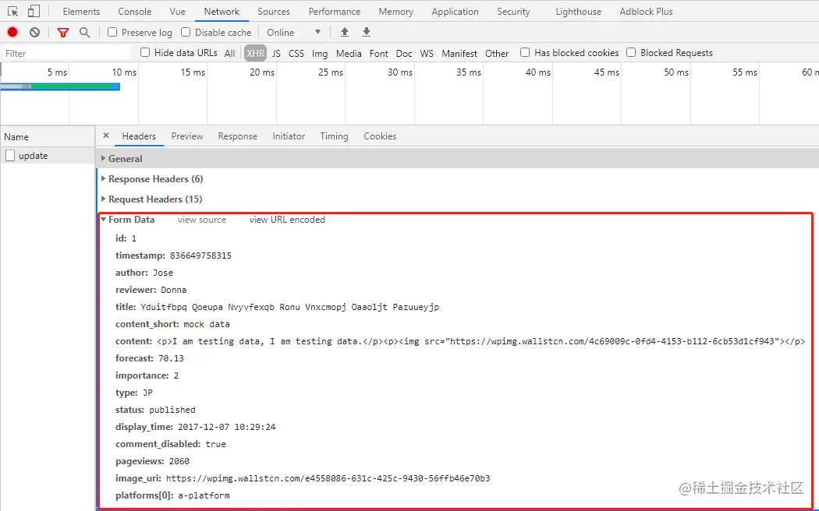Enable the Preserve log checkbox
This screenshot has width=819, height=511.
pos(112,33)
